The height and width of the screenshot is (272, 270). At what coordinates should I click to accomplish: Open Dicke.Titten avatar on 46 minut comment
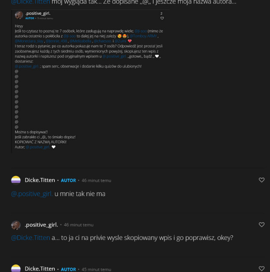point(16,180)
